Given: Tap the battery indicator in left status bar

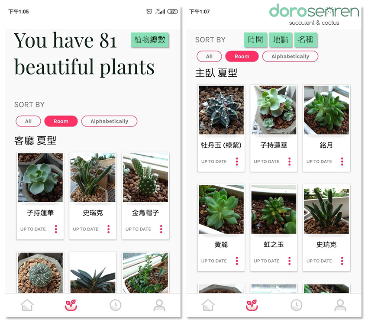Looking at the screenshot, I should [172, 11].
